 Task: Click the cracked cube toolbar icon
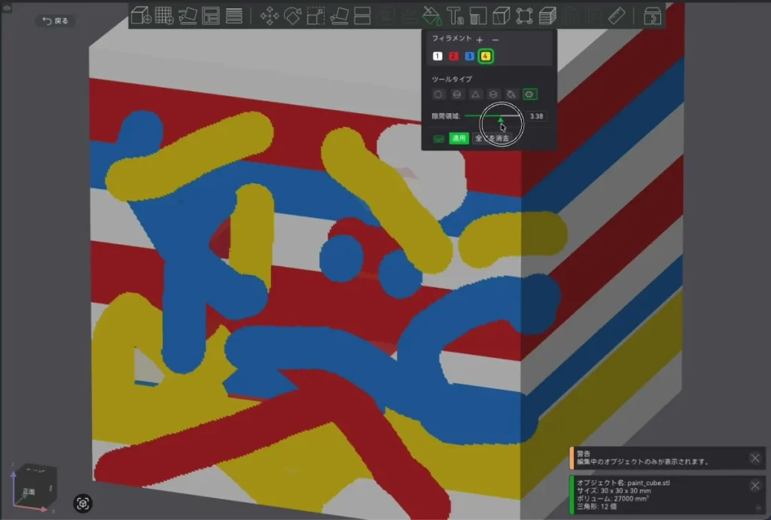pos(501,16)
